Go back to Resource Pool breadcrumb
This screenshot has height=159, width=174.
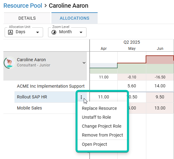23,6
